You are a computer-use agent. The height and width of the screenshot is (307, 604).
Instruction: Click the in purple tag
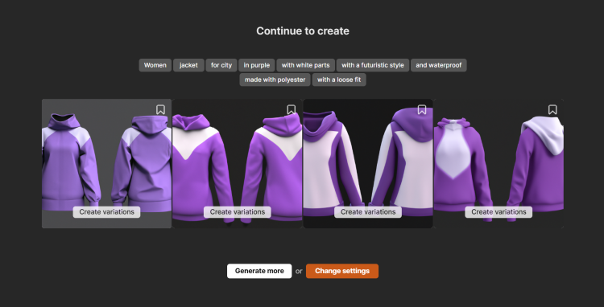pos(257,65)
